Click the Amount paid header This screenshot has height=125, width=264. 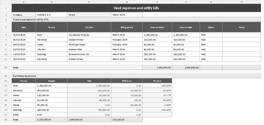[x=186, y=27]
